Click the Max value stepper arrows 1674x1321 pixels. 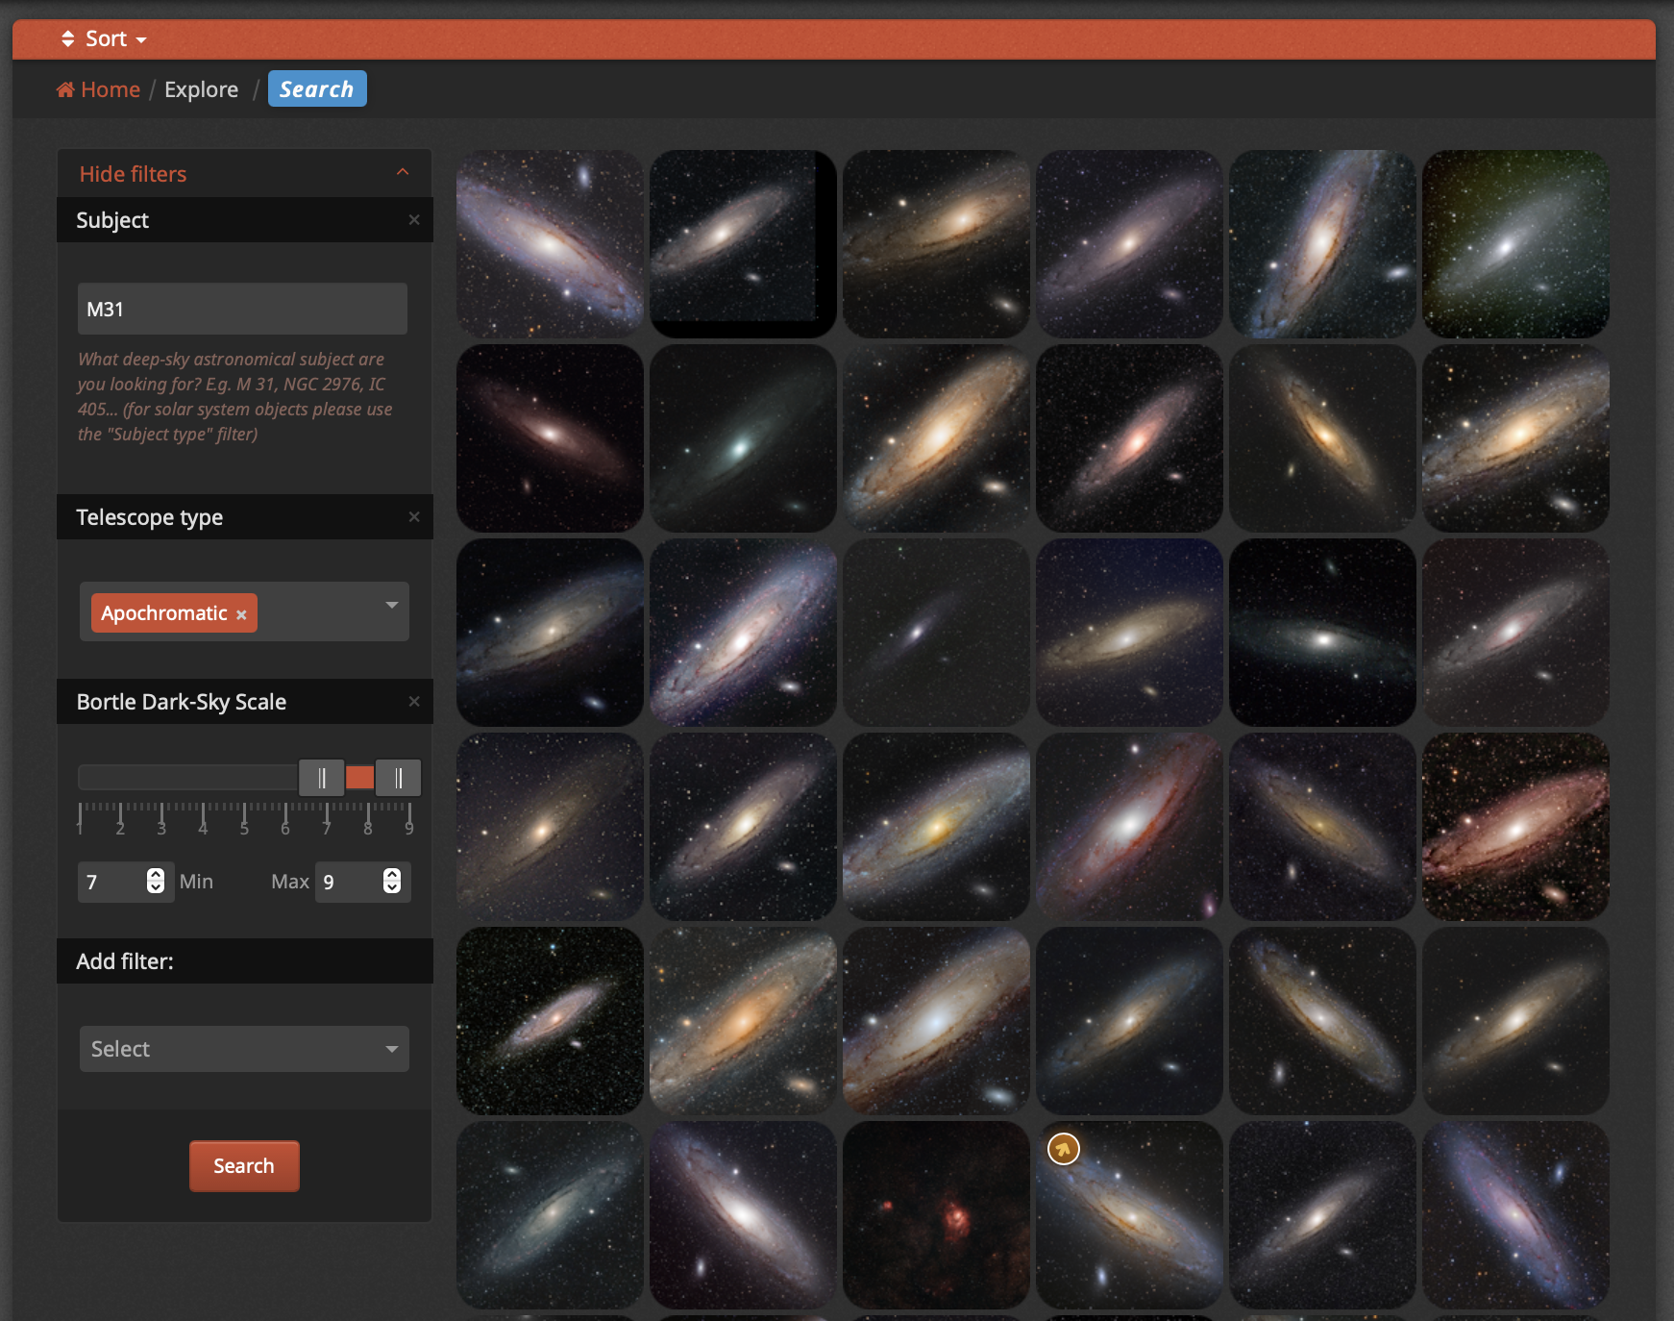(392, 881)
